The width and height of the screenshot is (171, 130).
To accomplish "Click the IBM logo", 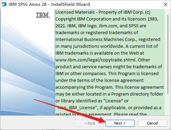I will pyautogui.click(x=43, y=15).
